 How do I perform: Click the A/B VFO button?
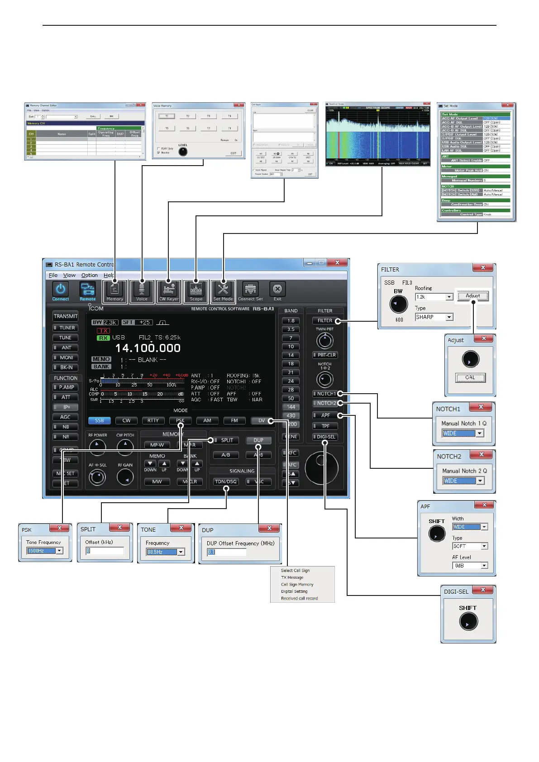(226, 455)
